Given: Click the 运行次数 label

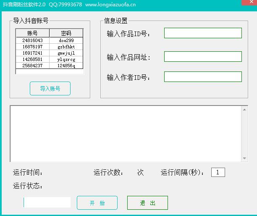Looking at the screenshot, I should pos(108,173).
